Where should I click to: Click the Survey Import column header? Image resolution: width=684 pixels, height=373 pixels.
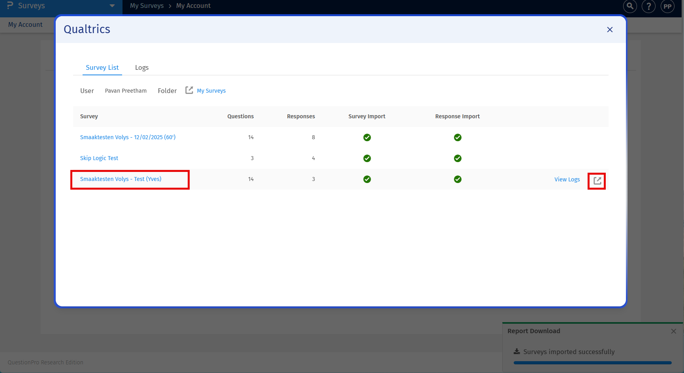coord(367,116)
